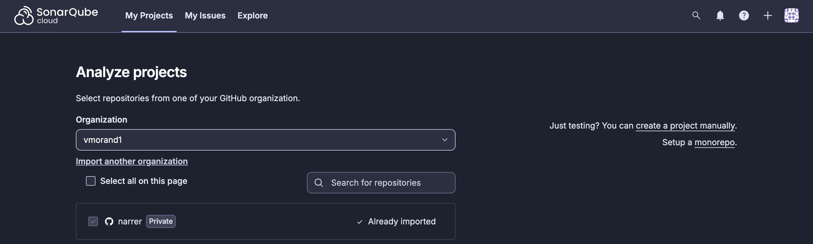The image size is (813, 244).
Task: Follow the Import another organization link
Action: click(132, 161)
